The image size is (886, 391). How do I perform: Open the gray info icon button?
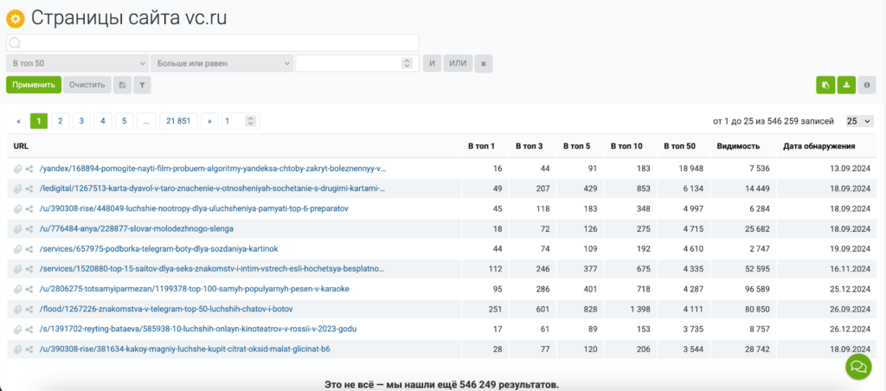point(866,85)
